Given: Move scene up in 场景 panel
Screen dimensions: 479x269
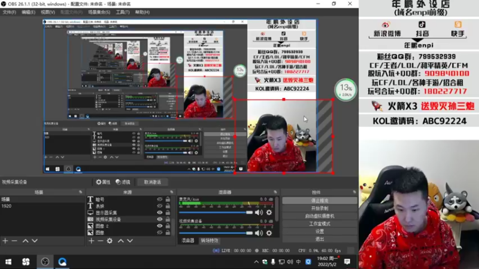Looking at the screenshot, I should pos(25,241).
